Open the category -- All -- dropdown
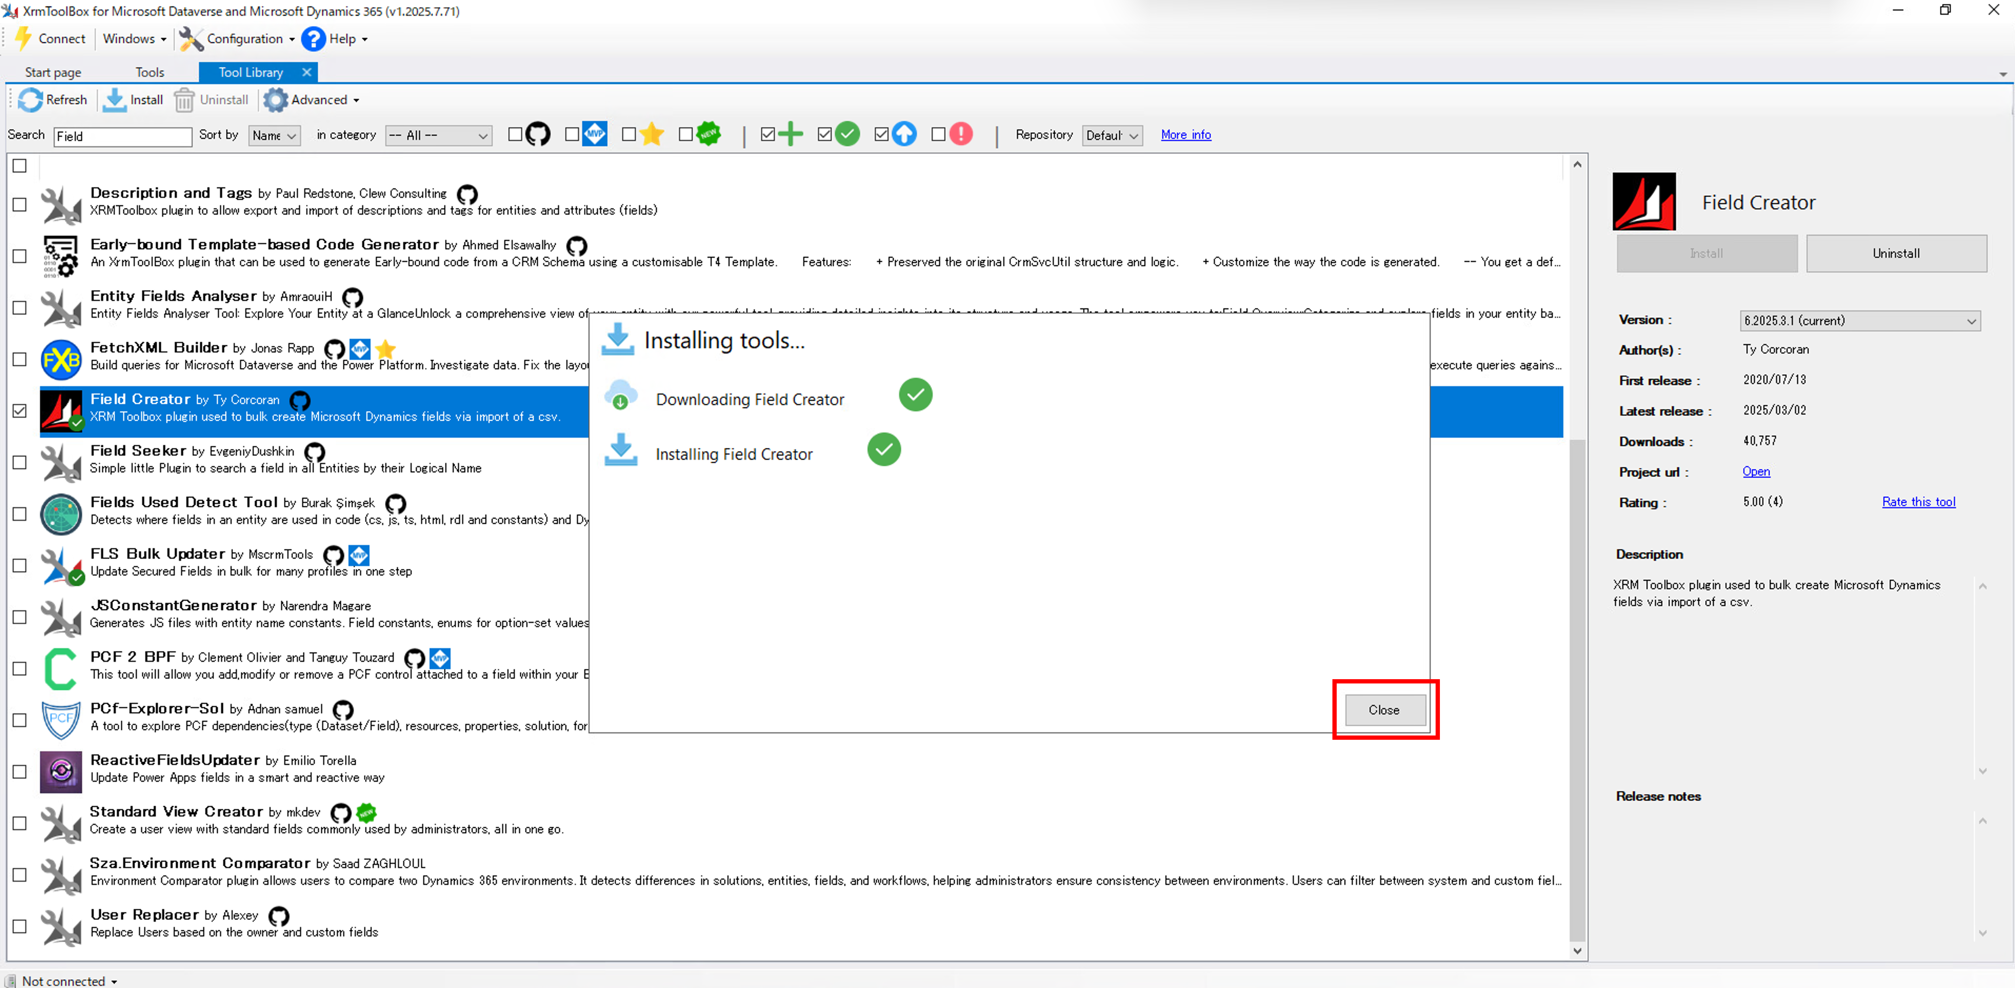 439,135
